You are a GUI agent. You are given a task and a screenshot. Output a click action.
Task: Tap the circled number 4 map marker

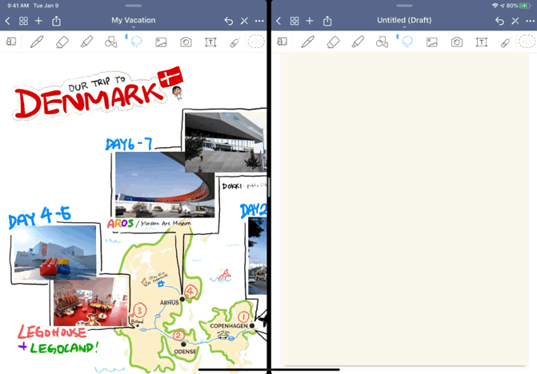(x=190, y=292)
